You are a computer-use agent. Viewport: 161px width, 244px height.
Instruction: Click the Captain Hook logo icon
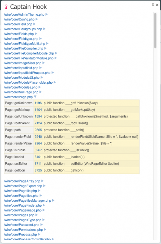(6, 7)
